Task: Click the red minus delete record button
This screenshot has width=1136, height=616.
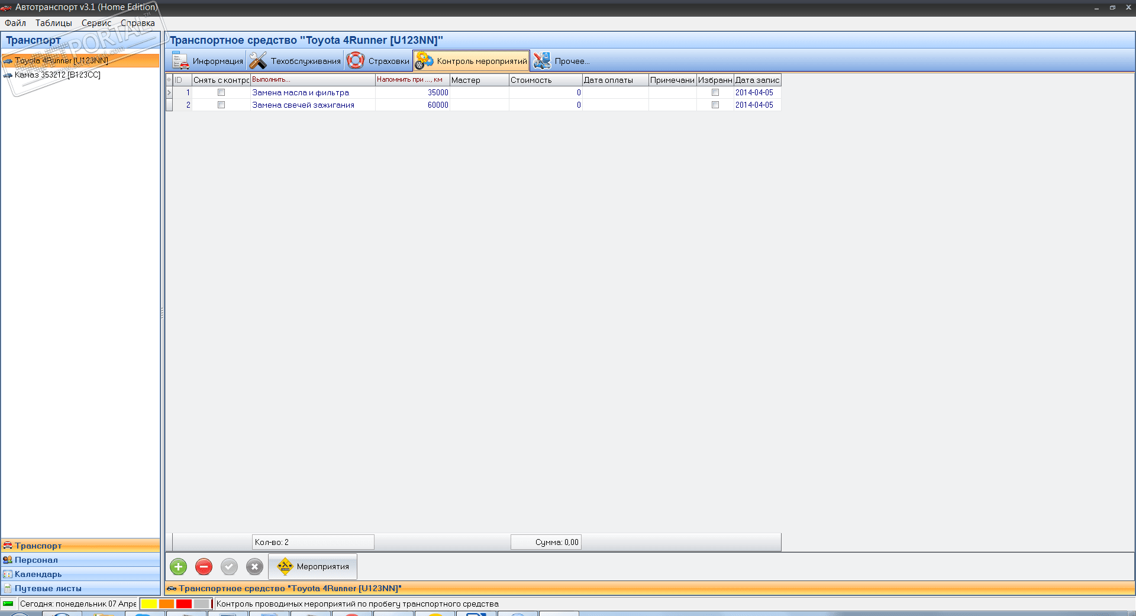Action: pos(204,567)
